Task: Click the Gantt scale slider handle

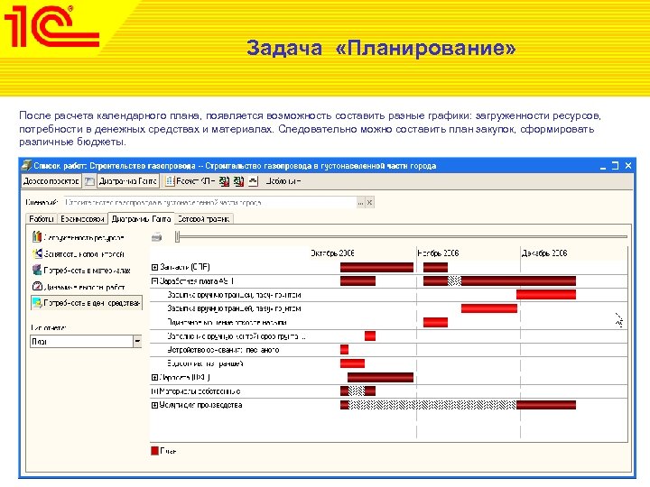Action: [178, 237]
